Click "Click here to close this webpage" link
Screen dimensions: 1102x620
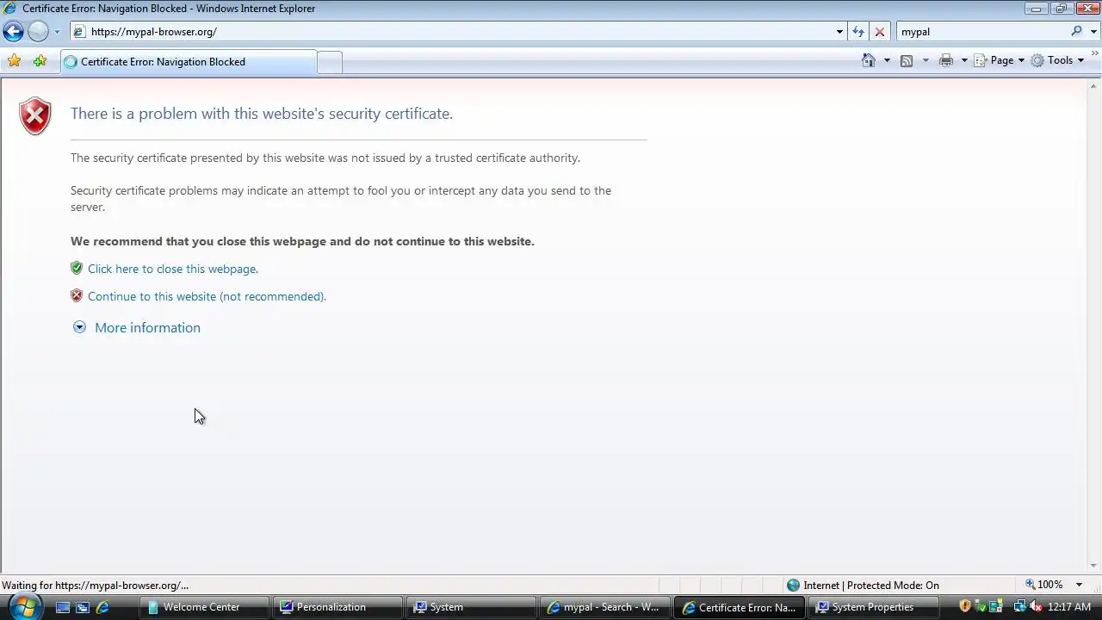click(x=173, y=269)
